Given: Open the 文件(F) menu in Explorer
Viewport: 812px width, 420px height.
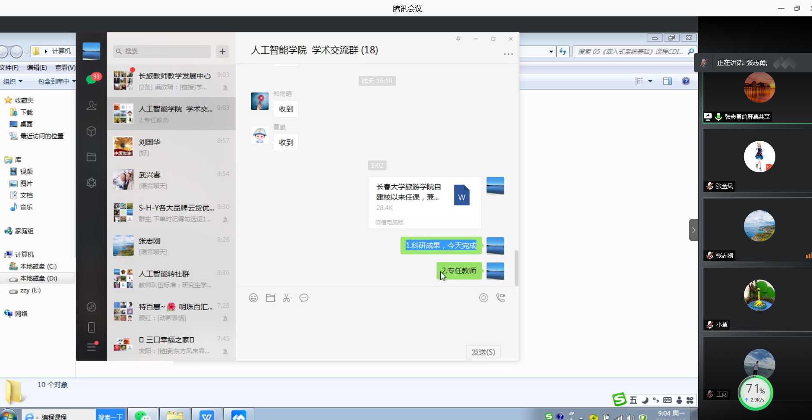Looking at the screenshot, I should (x=9, y=68).
